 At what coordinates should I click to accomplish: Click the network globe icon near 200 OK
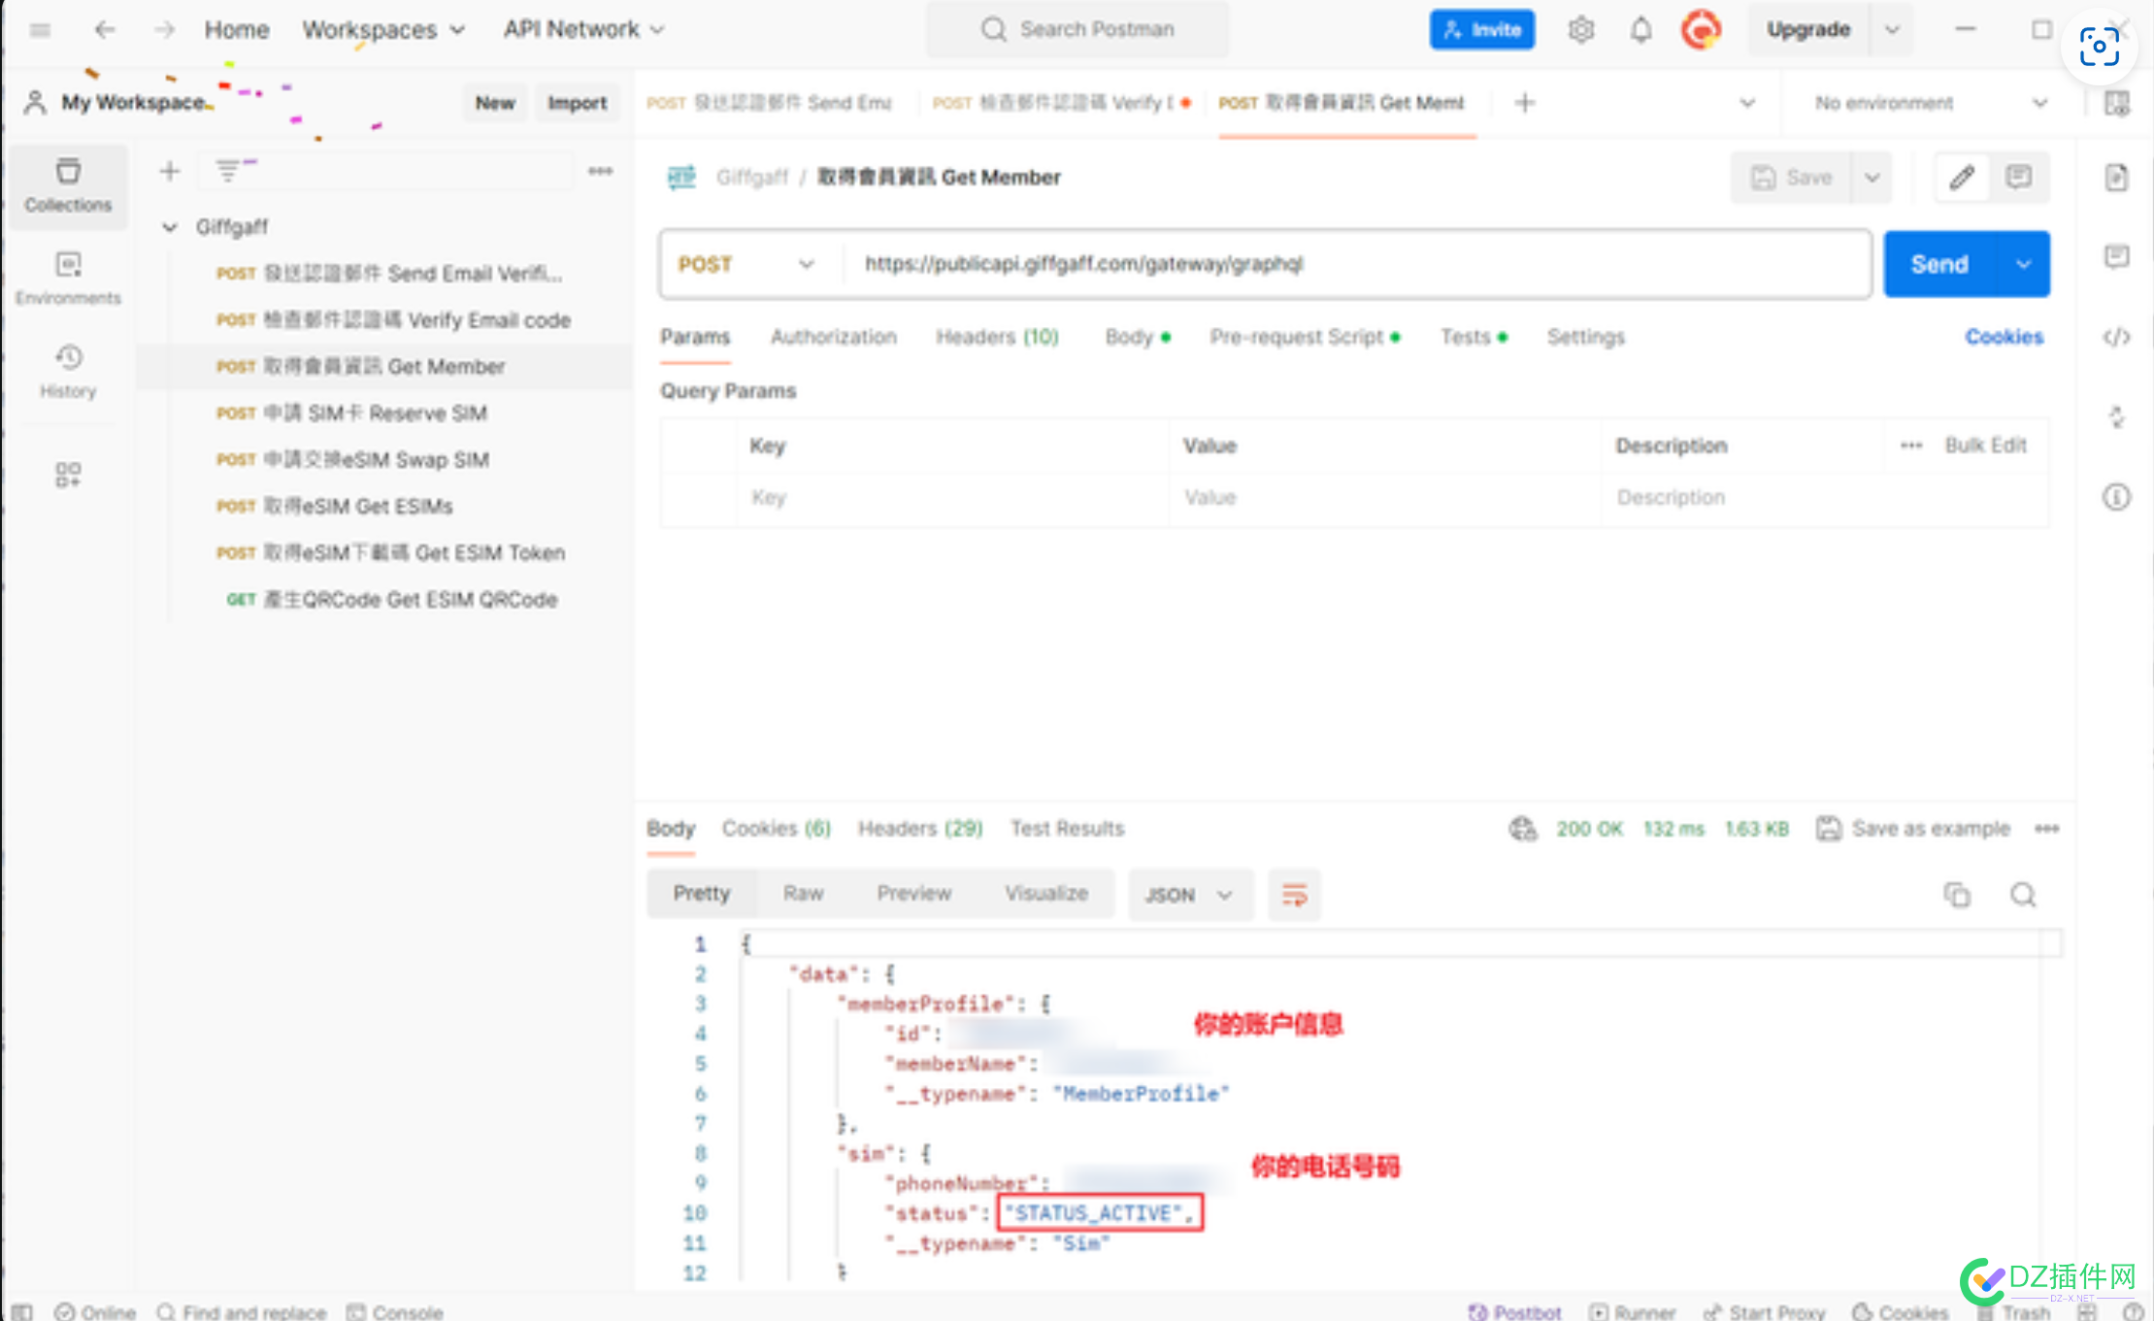[1522, 829]
